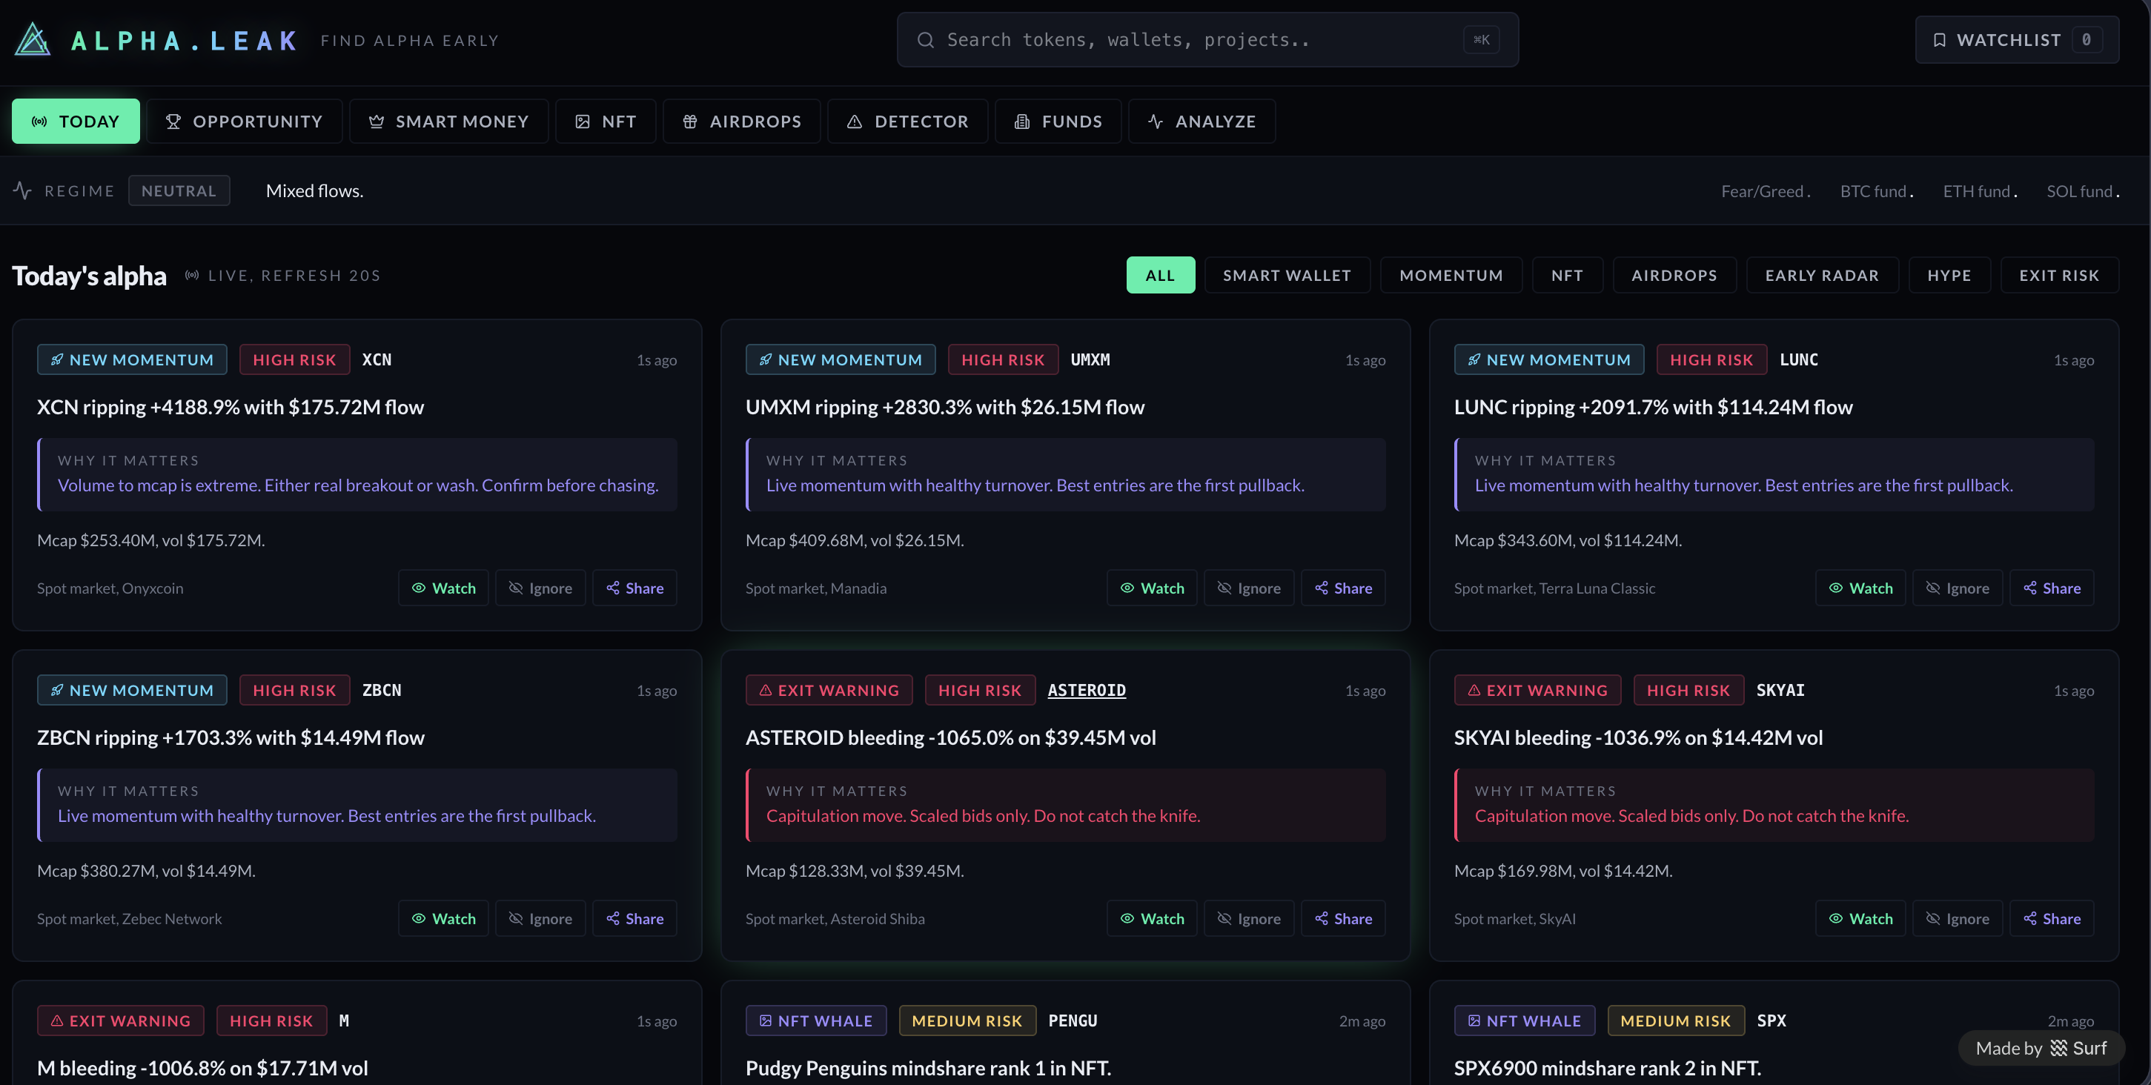Select the Early Radar filter
This screenshot has width=2151, height=1085.
click(1821, 276)
